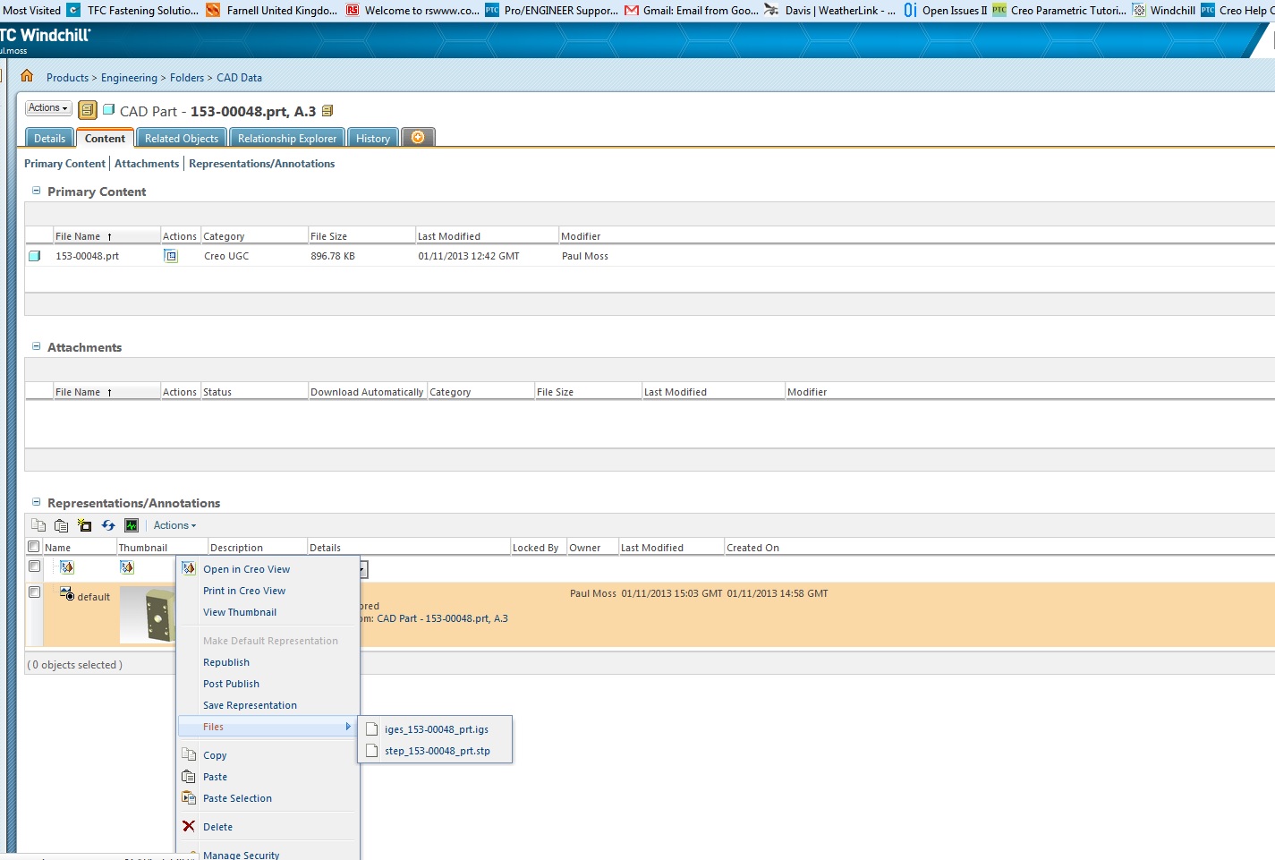Click the file icon beside step_153-00048_prt.stp
Image resolution: width=1275 pixels, height=860 pixels.
372,750
